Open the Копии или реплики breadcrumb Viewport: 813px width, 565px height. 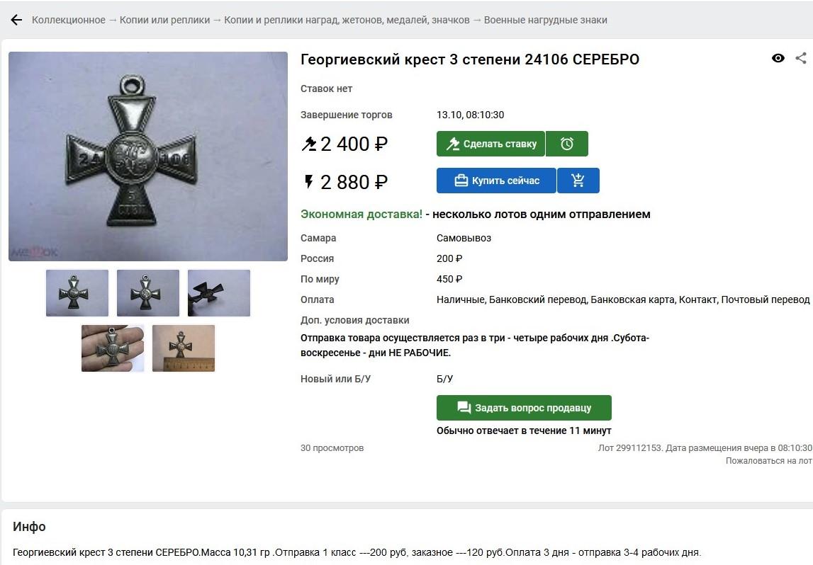pyautogui.click(x=165, y=21)
